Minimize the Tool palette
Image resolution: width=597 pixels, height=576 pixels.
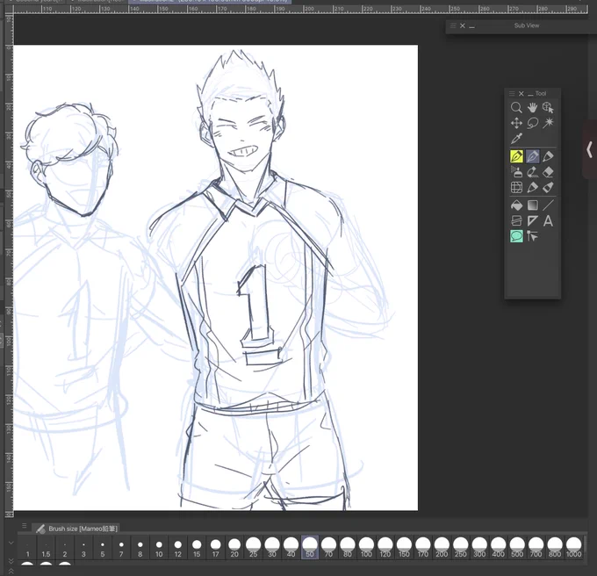[530, 94]
